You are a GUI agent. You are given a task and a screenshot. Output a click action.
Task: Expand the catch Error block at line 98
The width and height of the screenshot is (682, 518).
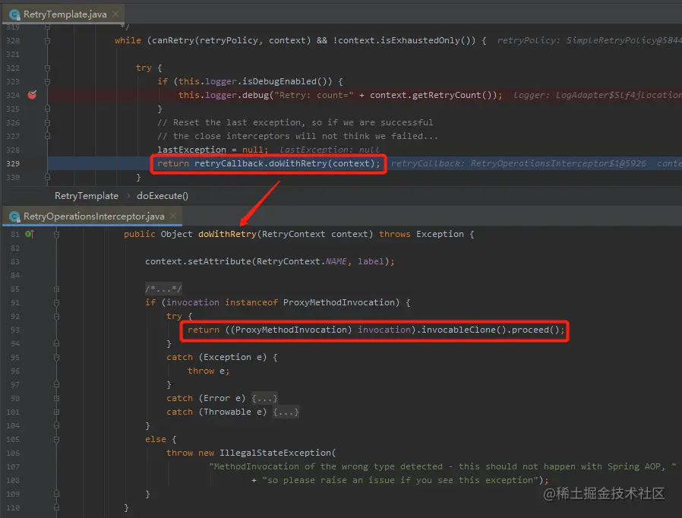pos(56,398)
